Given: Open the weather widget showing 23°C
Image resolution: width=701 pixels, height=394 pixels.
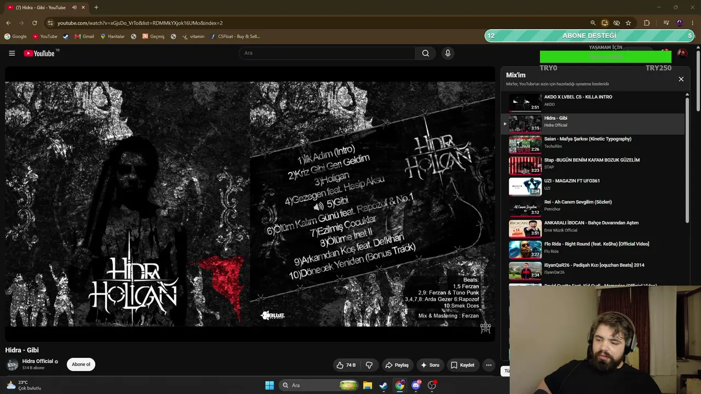Looking at the screenshot, I should coord(24,385).
